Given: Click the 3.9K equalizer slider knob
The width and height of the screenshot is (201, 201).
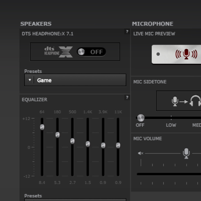Looking at the screenshot, I should 103,145.
